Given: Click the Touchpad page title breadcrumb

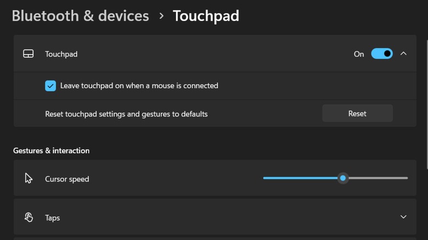Looking at the screenshot, I should [x=206, y=16].
